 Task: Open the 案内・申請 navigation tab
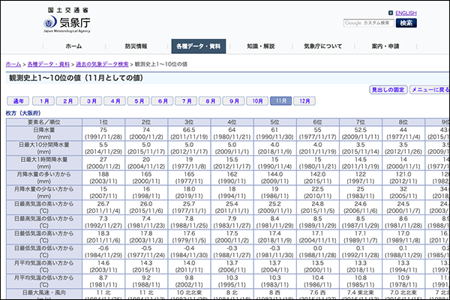(385, 46)
